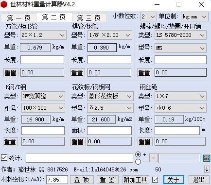Click 单重 field 0.19 in 钢丝绳 section
Image resolution: width=211 pixels, height=185 pixels.
click(169, 119)
